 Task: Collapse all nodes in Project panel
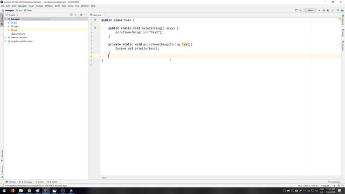pyautogui.click(x=75, y=15)
